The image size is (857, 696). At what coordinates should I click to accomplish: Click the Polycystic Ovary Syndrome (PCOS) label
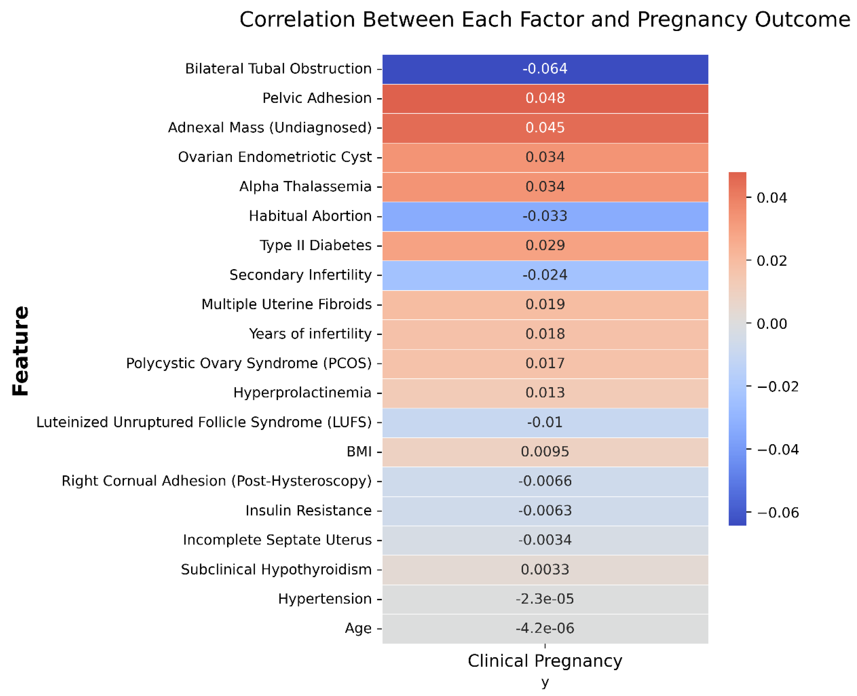pos(248,363)
